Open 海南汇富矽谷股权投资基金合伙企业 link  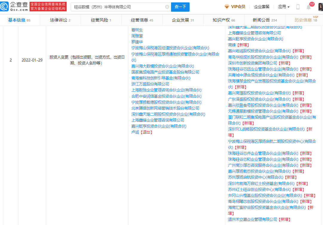[x=267, y=207]
